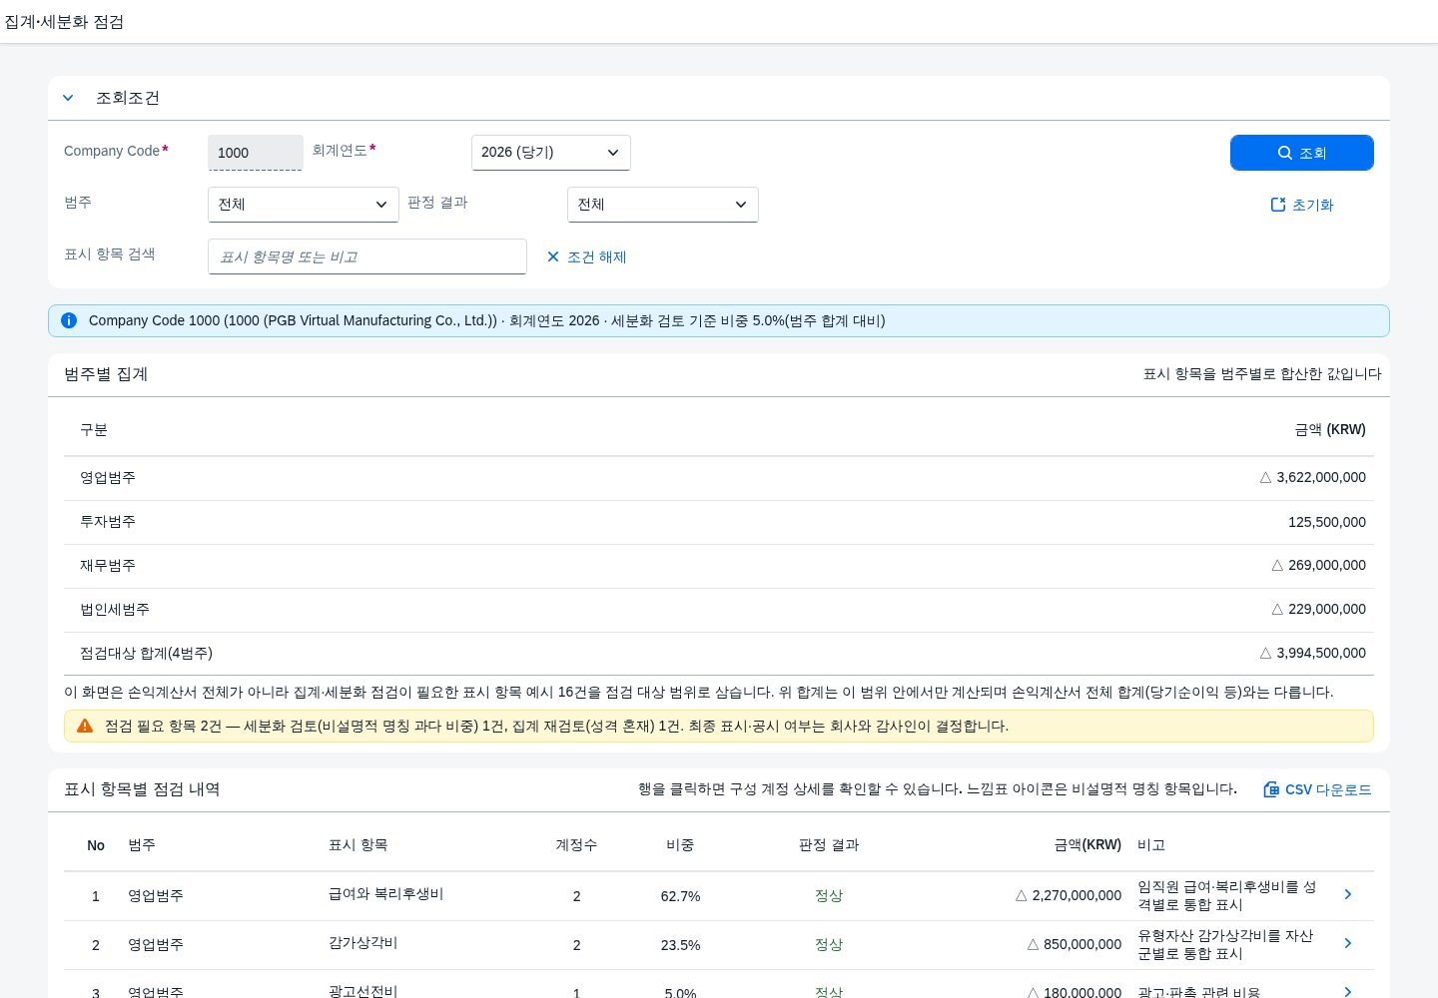The image size is (1438, 998).
Task: Open the 회계연도 dropdown showing 2026 (당기)
Action: [x=551, y=153]
